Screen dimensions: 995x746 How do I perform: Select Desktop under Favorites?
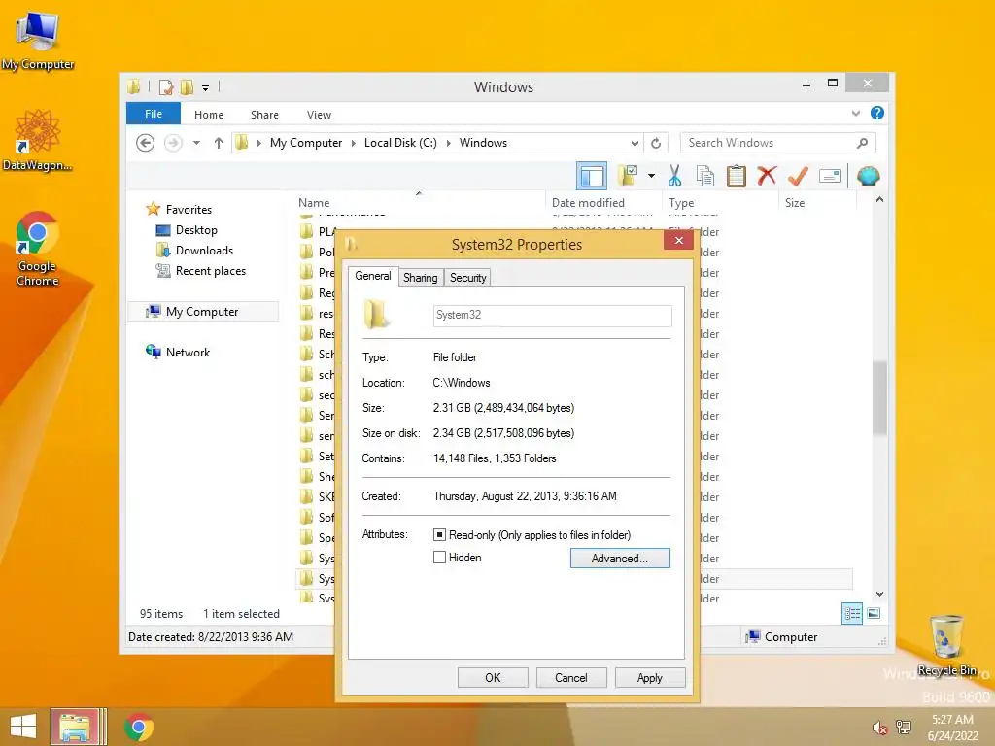coord(196,230)
